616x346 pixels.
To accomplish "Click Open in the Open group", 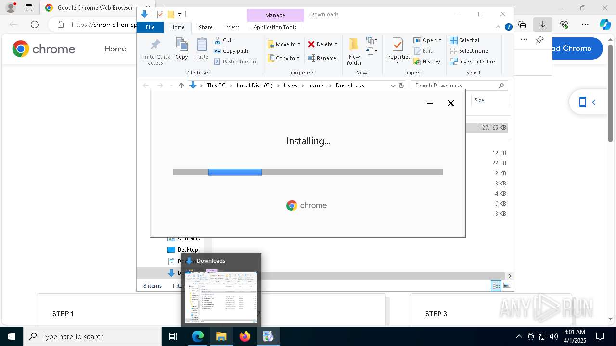I will coord(427,40).
